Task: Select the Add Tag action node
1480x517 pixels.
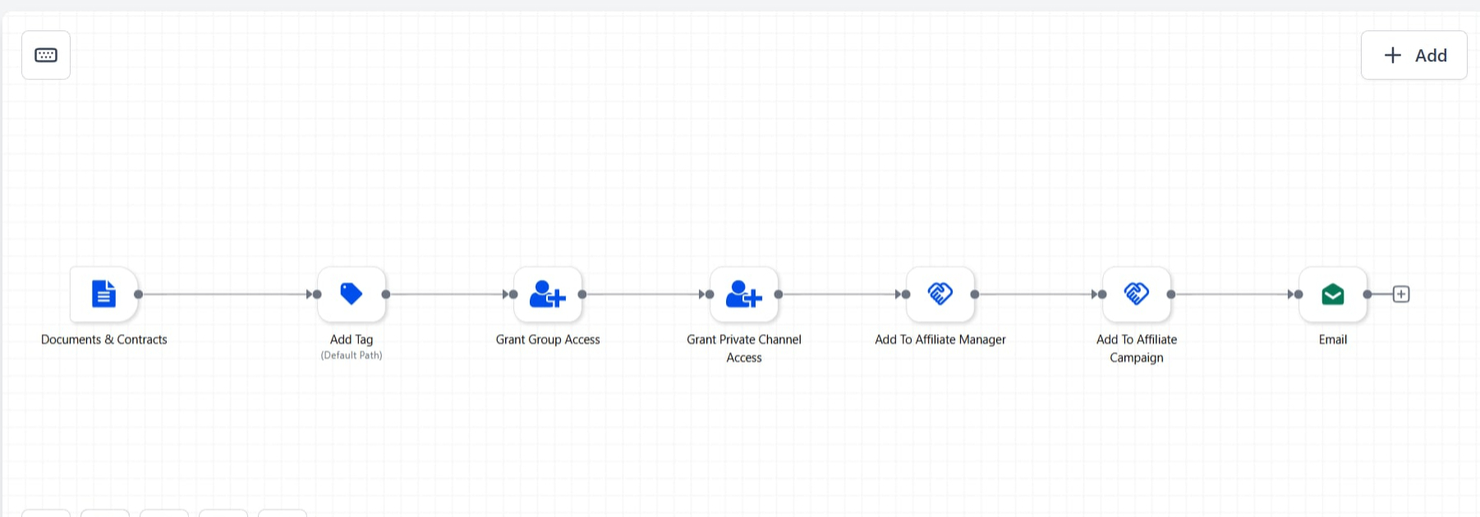Action: pos(352,294)
